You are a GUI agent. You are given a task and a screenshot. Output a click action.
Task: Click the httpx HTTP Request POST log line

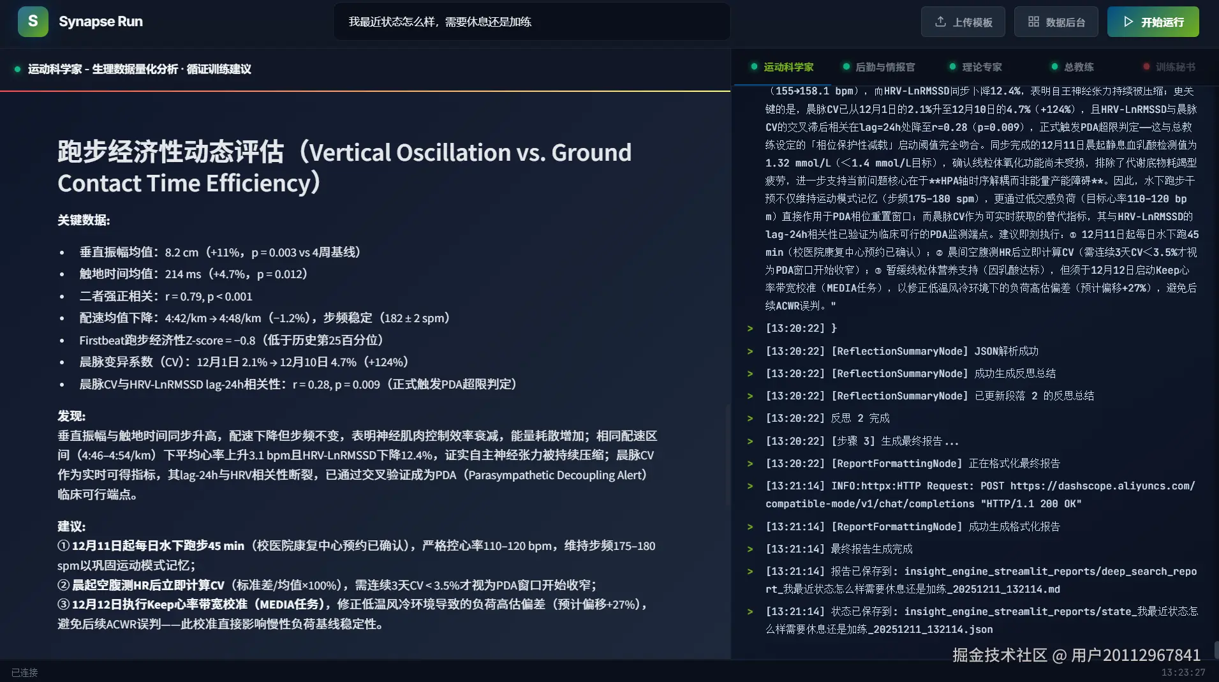point(980,494)
